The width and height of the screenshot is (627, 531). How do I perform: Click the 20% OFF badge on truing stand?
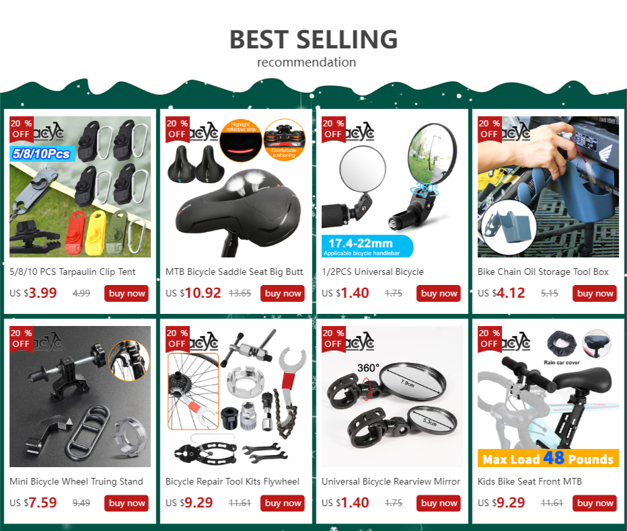pyautogui.click(x=22, y=339)
